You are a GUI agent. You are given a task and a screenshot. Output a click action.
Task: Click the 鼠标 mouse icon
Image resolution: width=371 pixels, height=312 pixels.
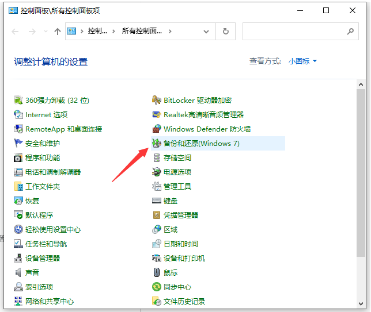pyautogui.click(x=156, y=272)
